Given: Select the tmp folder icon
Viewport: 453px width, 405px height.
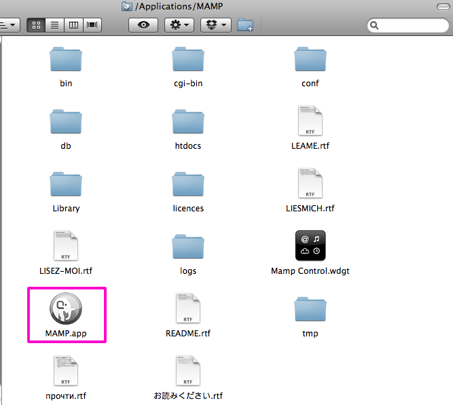Looking at the screenshot, I should coord(310,309).
